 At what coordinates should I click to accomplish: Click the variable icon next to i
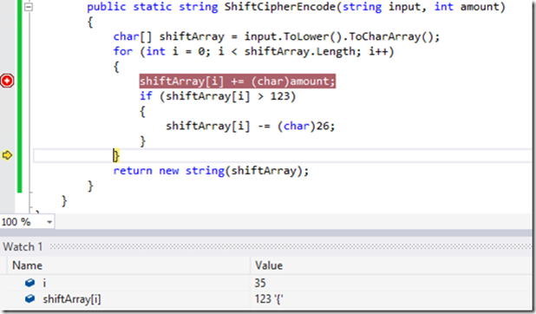tap(30, 283)
